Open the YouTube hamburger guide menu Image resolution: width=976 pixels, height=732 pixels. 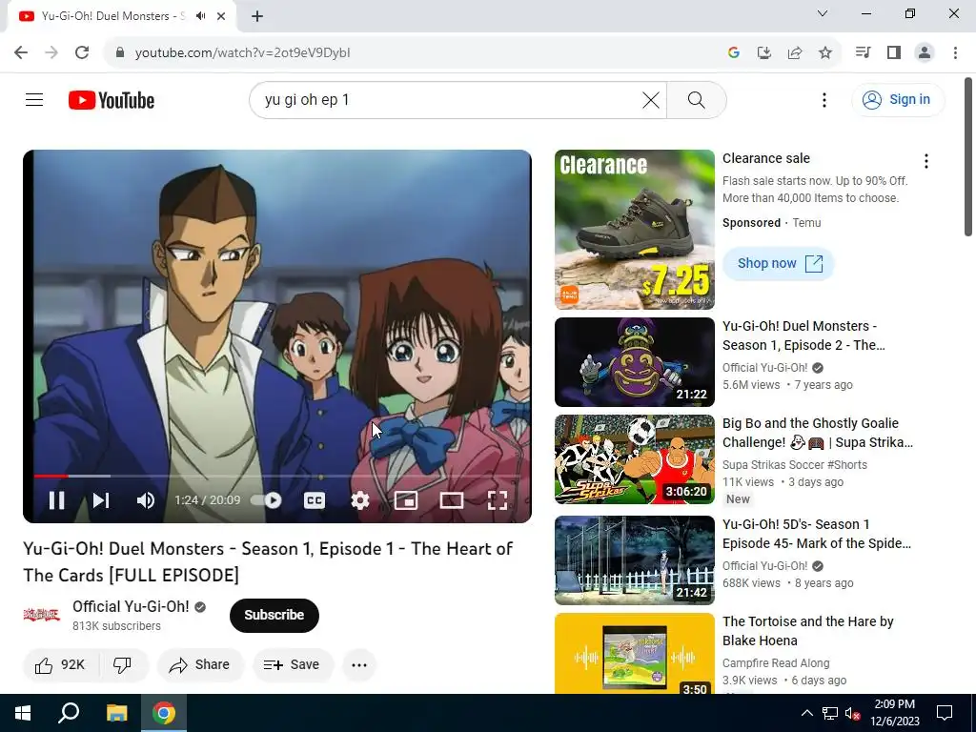[34, 99]
